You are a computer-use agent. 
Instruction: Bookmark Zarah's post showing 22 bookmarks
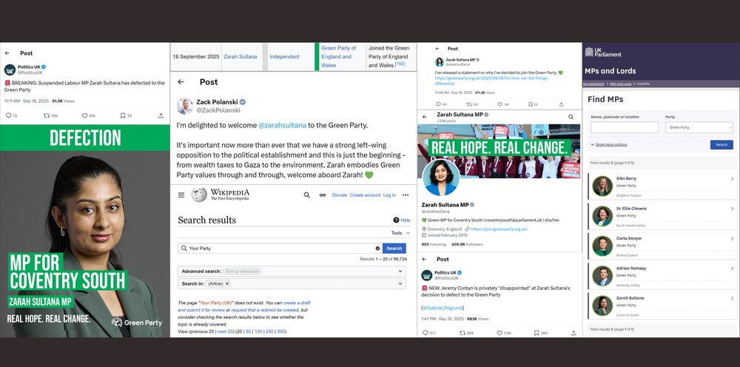tap(530, 104)
